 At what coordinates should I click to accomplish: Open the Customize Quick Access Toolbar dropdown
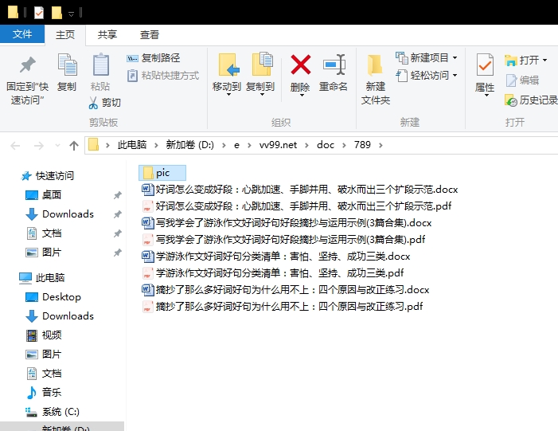pos(71,14)
